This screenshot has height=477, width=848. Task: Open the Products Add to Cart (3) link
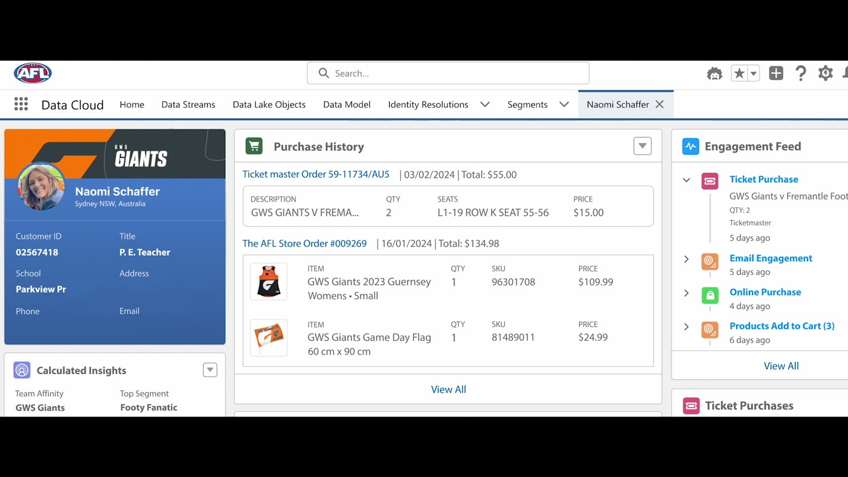(x=782, y=326)
